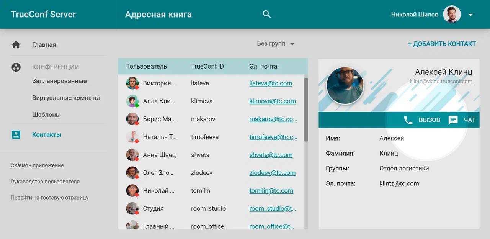Screen dimensions: 490x239
Task: Open the Без групп group filter dropdown
Action: [x=276, y=44]
